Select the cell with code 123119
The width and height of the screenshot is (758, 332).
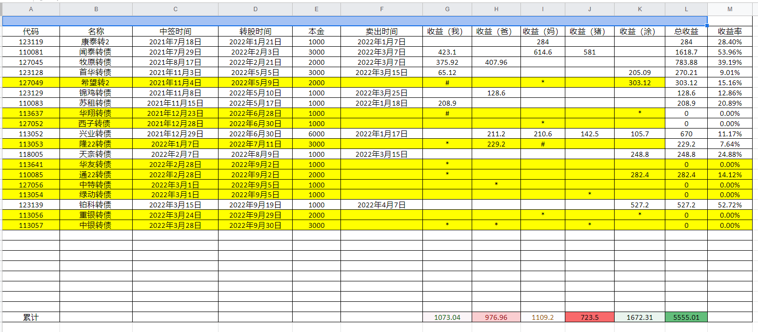tap(31, 42)
